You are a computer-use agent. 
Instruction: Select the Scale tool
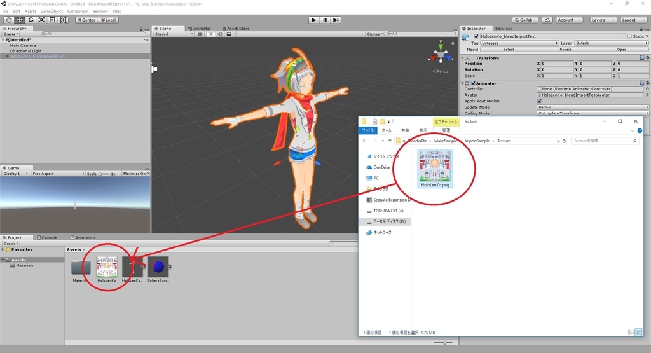point(41,20)
